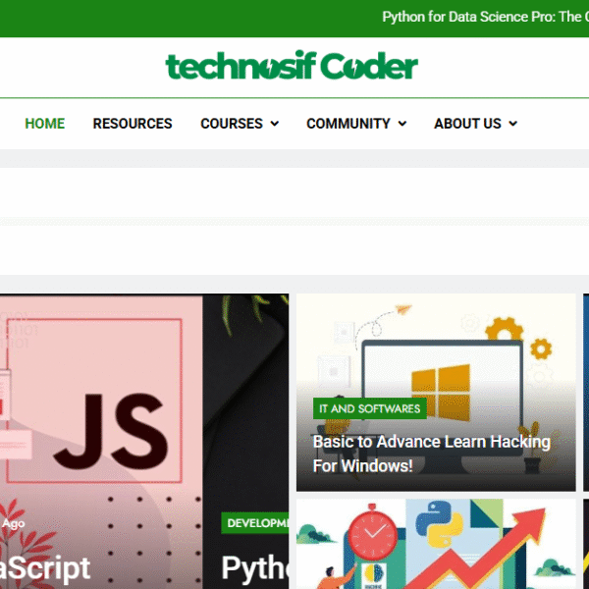Open the JavaScript article title link

click(45, 568)
